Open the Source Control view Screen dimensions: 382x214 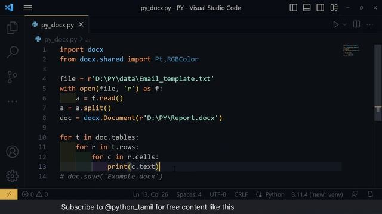click(12, 77)
